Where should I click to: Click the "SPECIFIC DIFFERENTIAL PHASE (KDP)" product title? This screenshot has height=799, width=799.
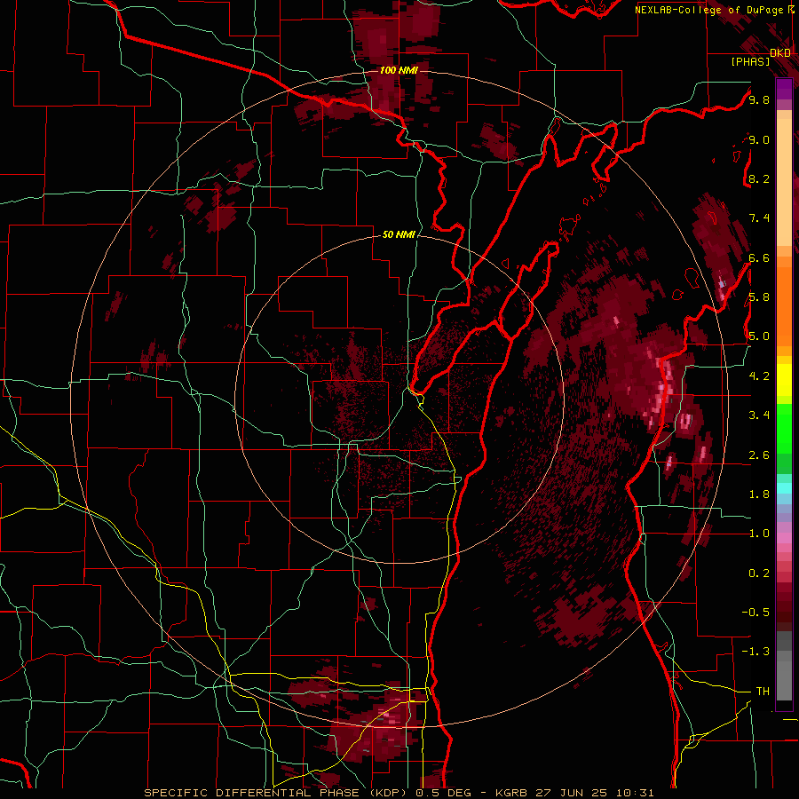(x=277, y=793)
